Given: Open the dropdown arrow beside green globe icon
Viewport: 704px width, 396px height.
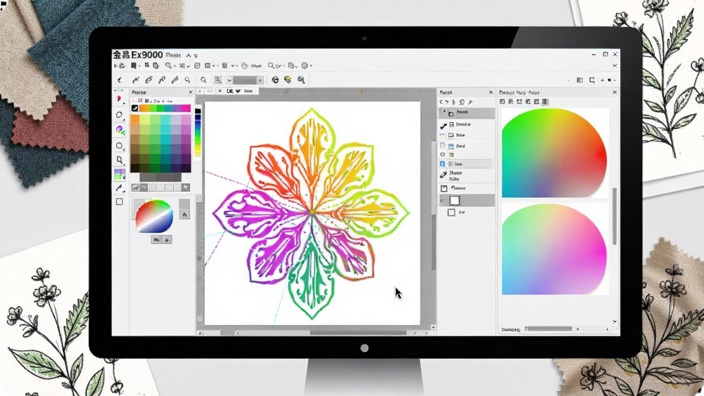Looking at the screenshot, I should [311, 66].
